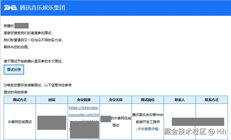
Task: Select the 面试方式 column header
Action: coord(20,100)
